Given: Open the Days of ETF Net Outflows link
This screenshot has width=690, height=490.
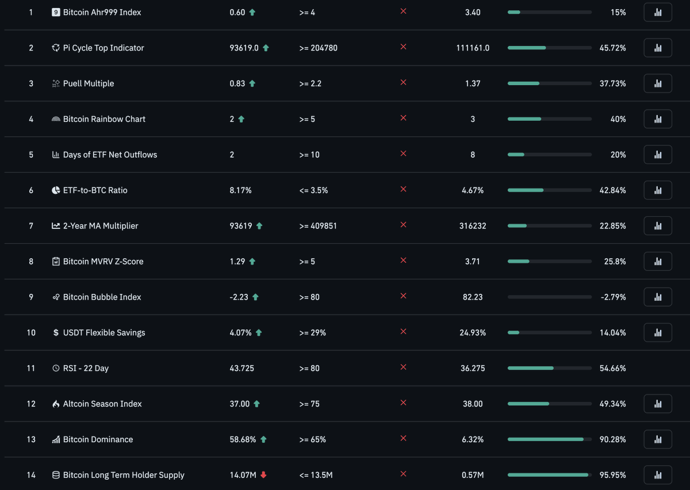Looking at the screenshot, I should coord(110,155).
